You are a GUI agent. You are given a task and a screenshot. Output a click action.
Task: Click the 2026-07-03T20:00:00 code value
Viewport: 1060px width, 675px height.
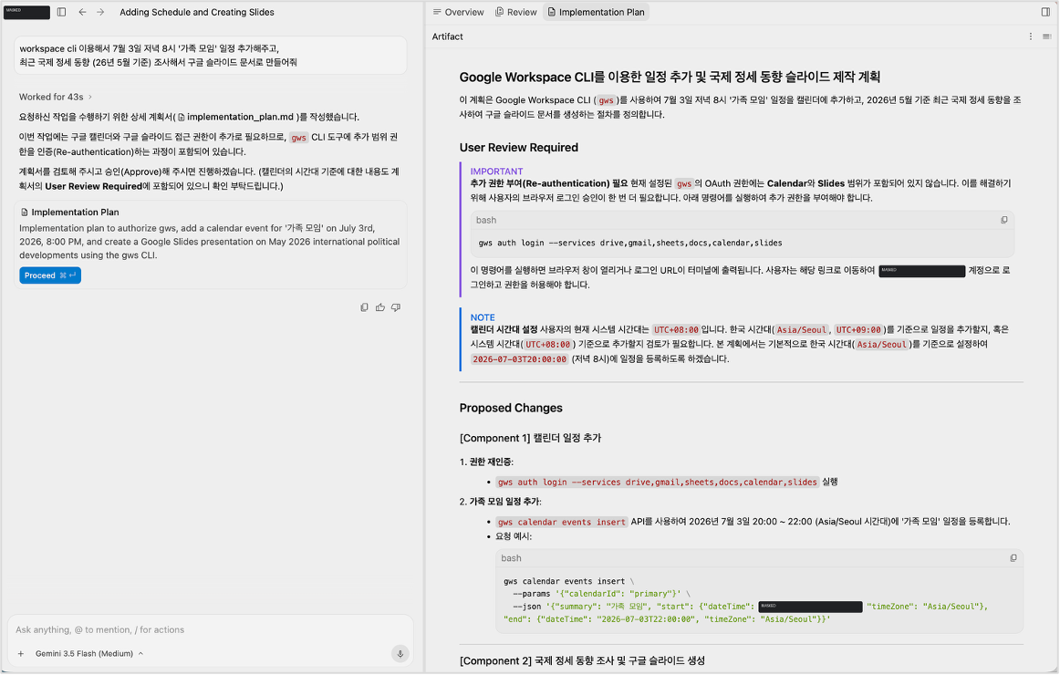pos(519,359)
